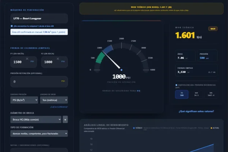Open the Tipo de Formación dropdown

[x=39, y=133]
